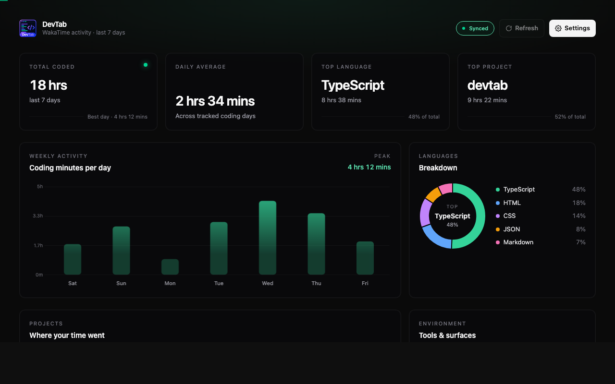Click the "WakaTime activity · last 7 days" subtitle
Image resolution: width=615 pixels, height=384 pixels.
pos(84,33)
